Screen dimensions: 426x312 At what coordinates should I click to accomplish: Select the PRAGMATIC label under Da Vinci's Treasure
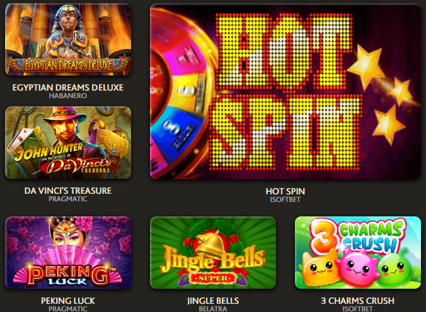pos(68,199)
